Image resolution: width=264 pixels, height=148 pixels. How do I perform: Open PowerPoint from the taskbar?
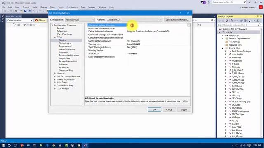[x=22, y=145]
